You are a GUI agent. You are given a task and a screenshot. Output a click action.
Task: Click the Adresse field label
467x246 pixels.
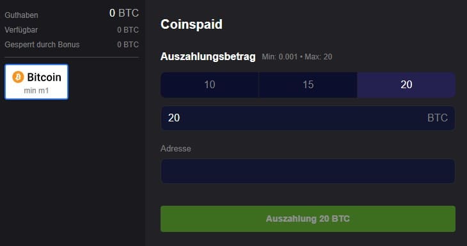click(x=176, y=148)
